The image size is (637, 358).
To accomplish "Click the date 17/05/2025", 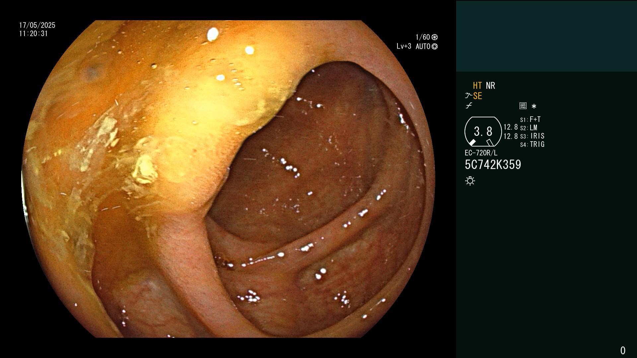I will tap(37, 25).
